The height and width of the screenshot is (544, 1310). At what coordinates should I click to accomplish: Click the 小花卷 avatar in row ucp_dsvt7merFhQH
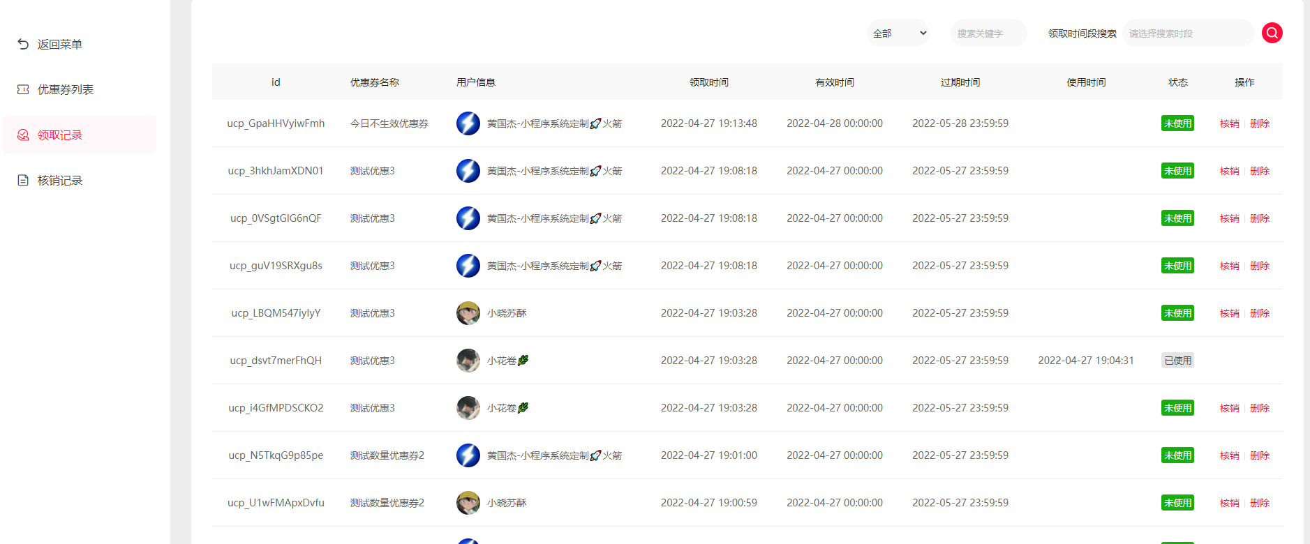pos(468,361)
